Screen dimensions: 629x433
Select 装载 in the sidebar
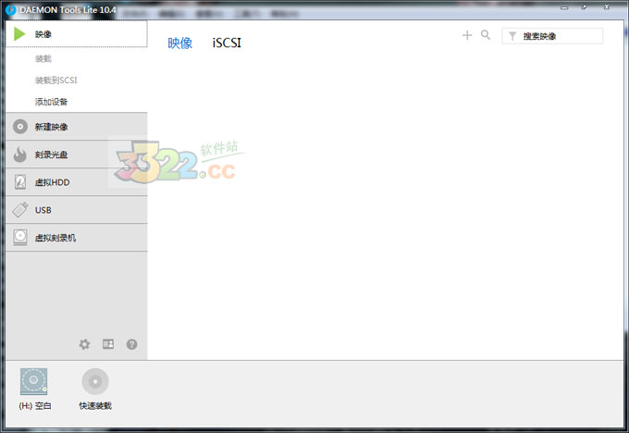coord(43,58)
